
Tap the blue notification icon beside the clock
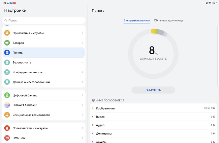[11, 3]
